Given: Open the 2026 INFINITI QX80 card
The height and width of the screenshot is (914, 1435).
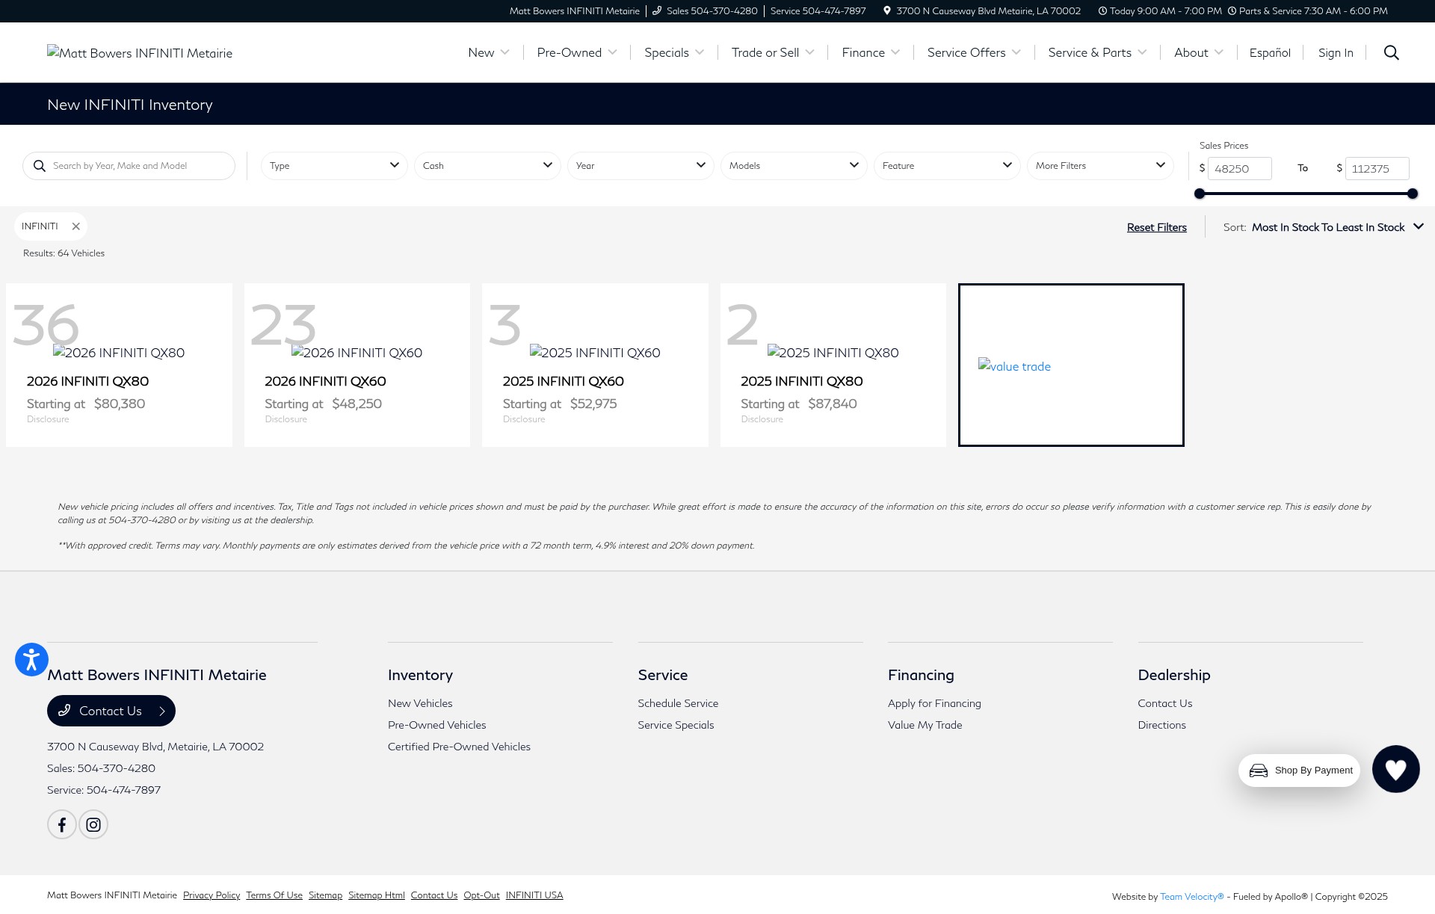Looking at the screenshot, I should click(x=119, y=365).
